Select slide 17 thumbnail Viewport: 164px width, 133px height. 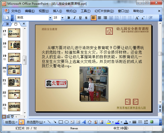point(14,33)
